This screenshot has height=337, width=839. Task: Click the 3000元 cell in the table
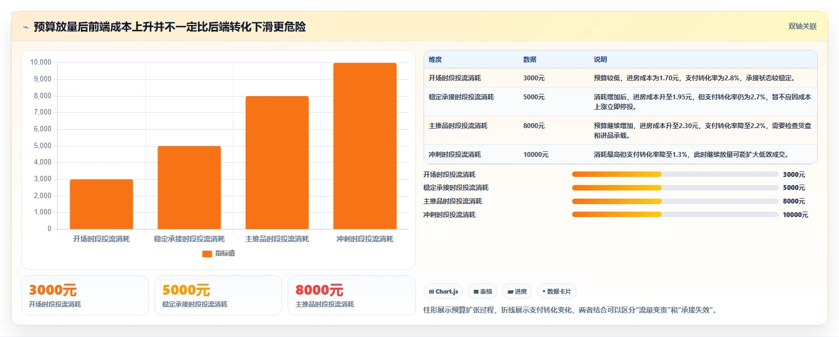(534, 78)
